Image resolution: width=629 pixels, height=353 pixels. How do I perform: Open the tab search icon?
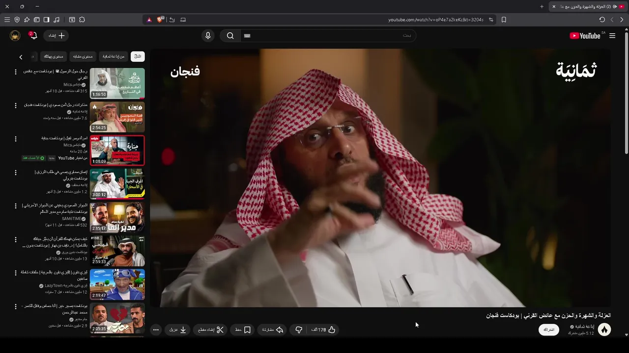(x=72, y=20)
